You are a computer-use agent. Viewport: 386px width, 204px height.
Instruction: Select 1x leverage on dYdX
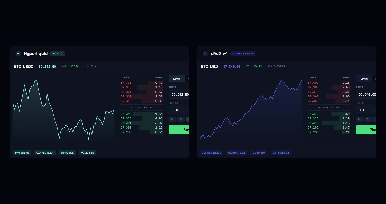(359, 119)
